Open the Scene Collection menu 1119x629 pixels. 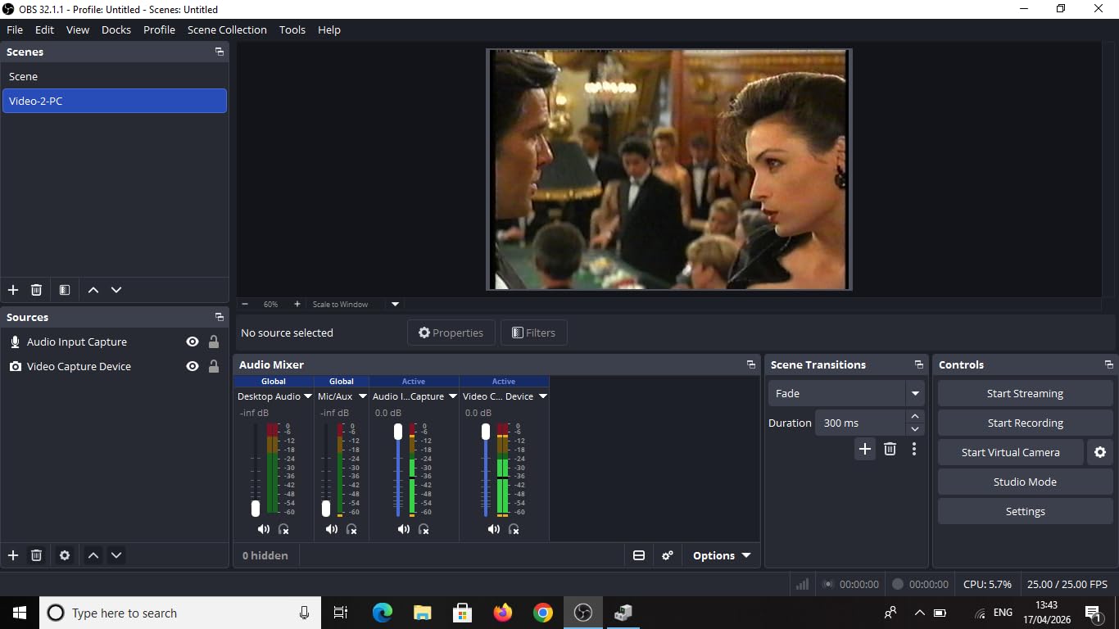(x=227, y=29)
